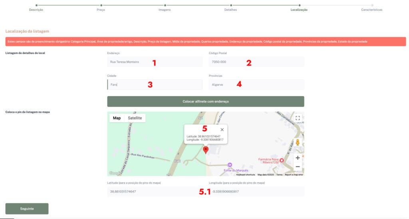This screenshot has height=219, width=409.
Task: Close the latitude/longitude info popup
Action: point(222,130)
